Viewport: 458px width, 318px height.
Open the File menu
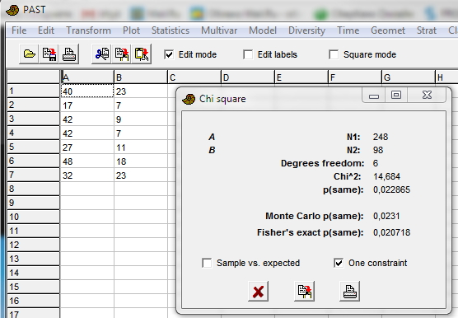point(19,30)
